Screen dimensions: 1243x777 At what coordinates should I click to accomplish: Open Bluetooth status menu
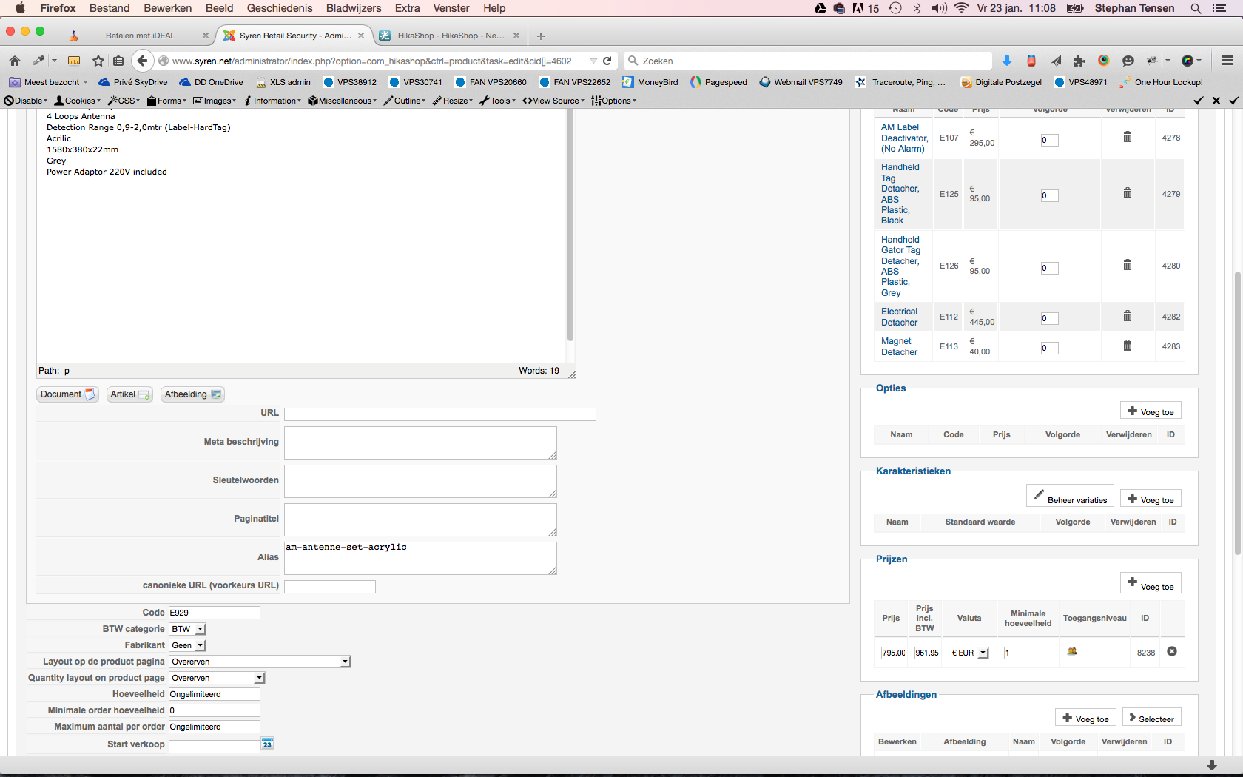917,8
